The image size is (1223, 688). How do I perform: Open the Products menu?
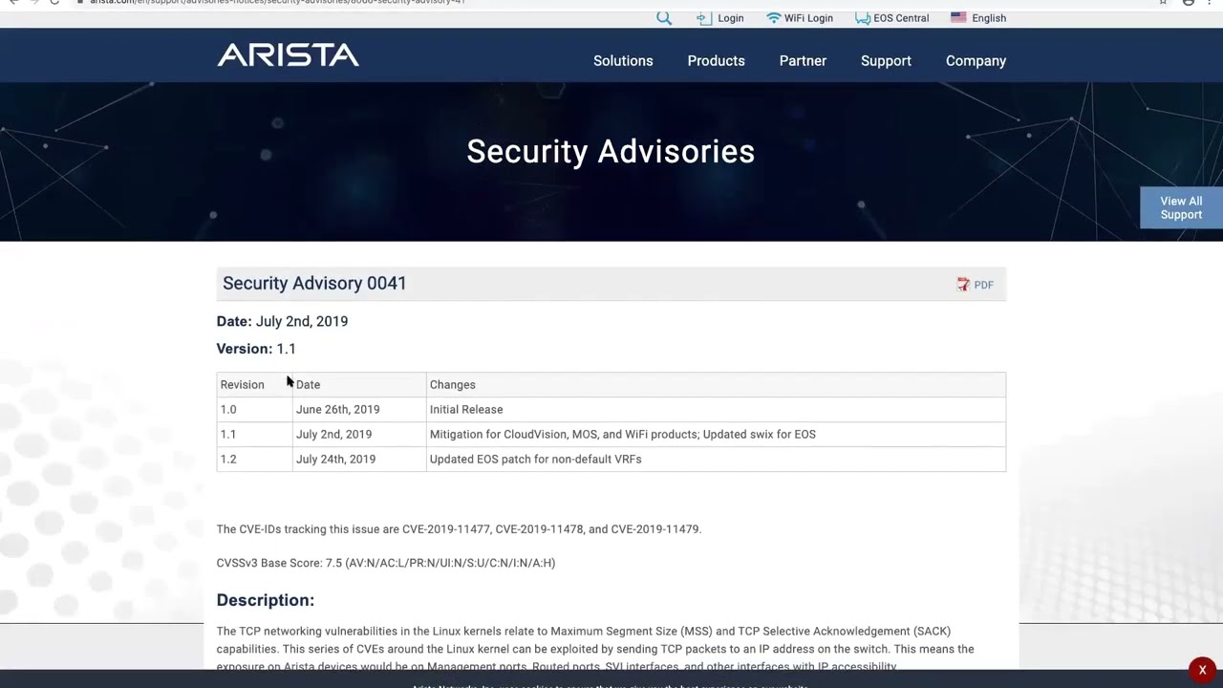pyautogui.click(x=716, y=60)
